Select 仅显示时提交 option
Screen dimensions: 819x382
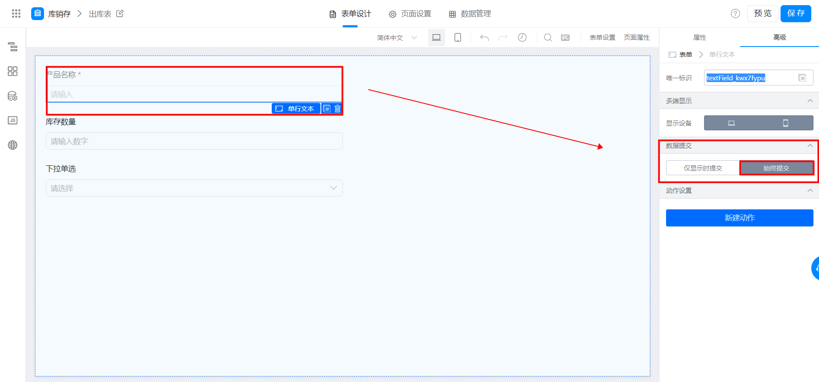pos(703,168)
